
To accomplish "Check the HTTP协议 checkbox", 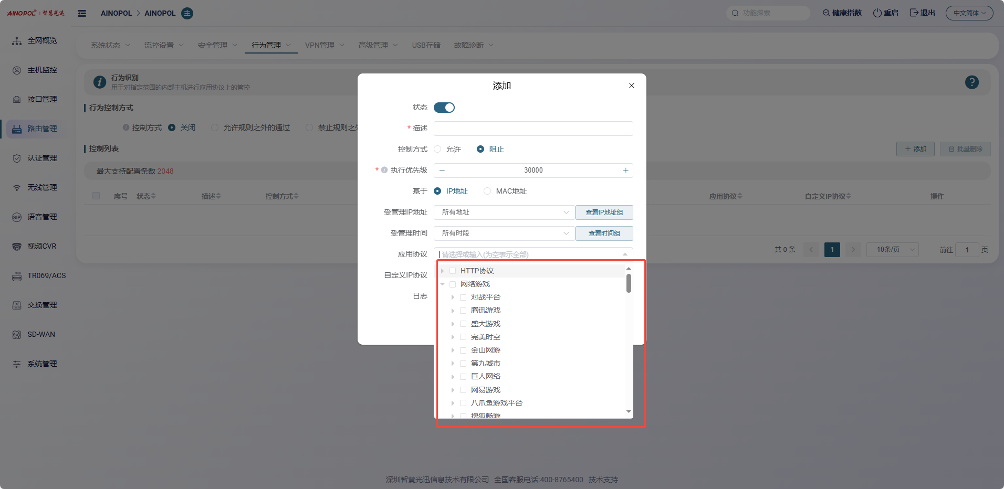I will pos(453,271).
